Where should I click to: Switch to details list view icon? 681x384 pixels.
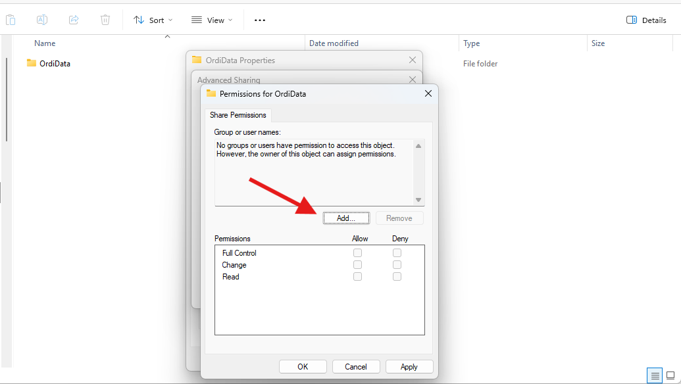coord(655,375)
